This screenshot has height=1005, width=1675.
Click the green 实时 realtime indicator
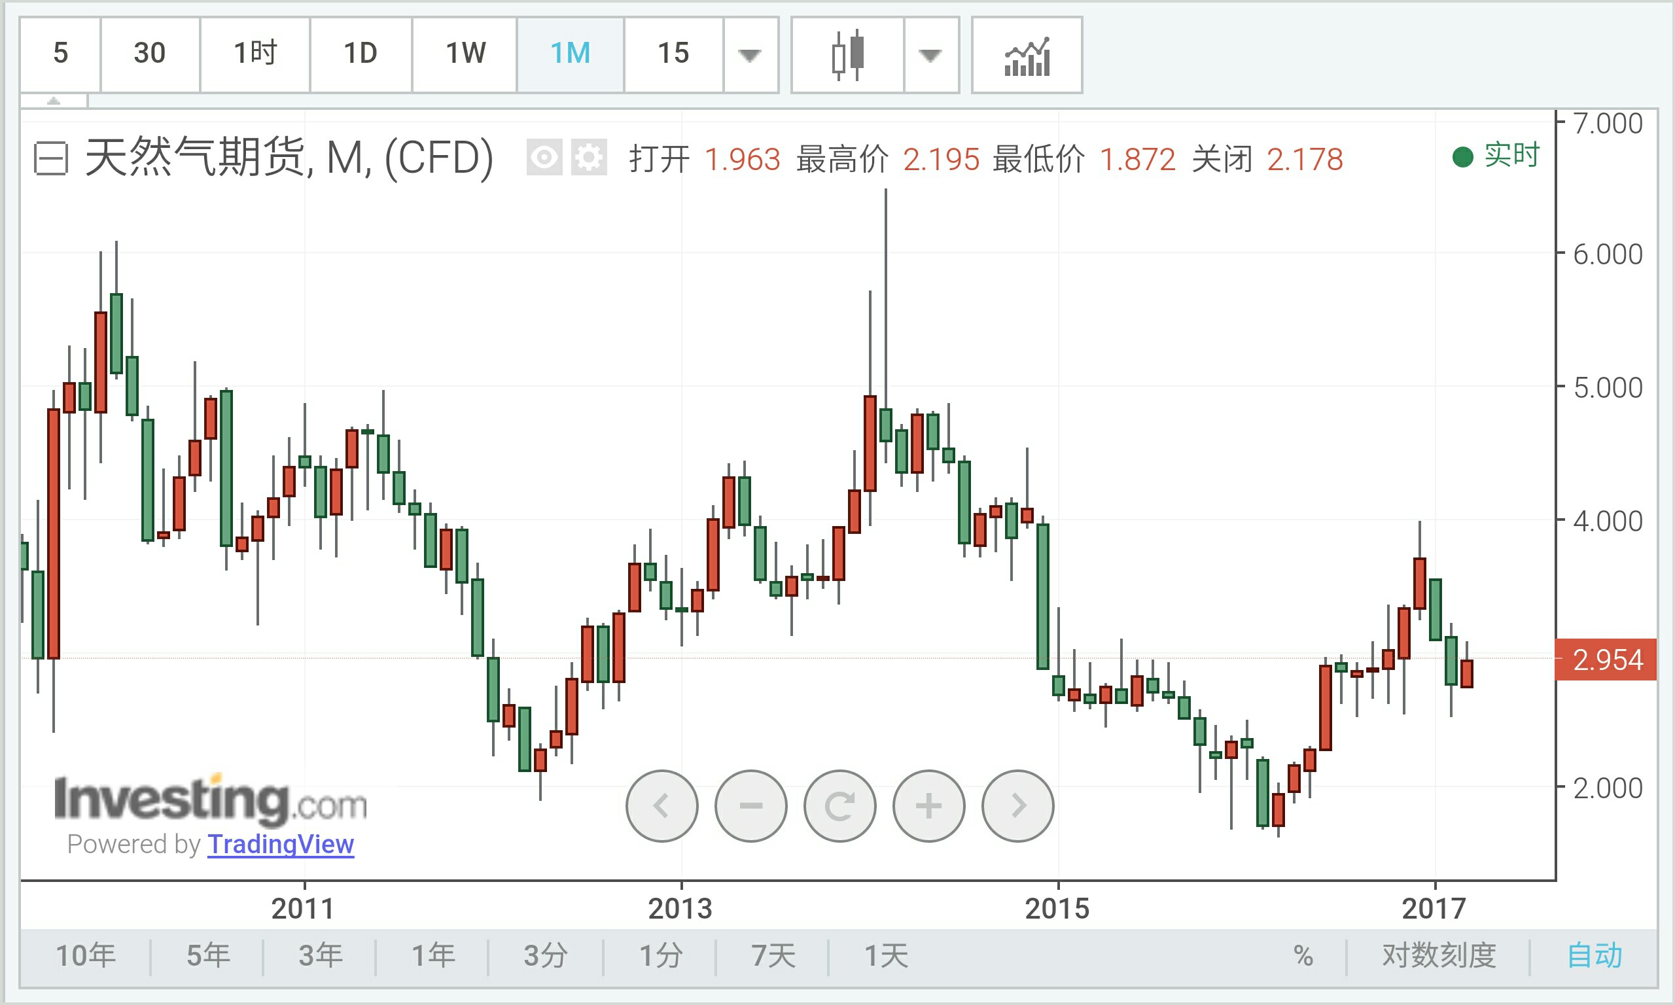(1496, 156)
